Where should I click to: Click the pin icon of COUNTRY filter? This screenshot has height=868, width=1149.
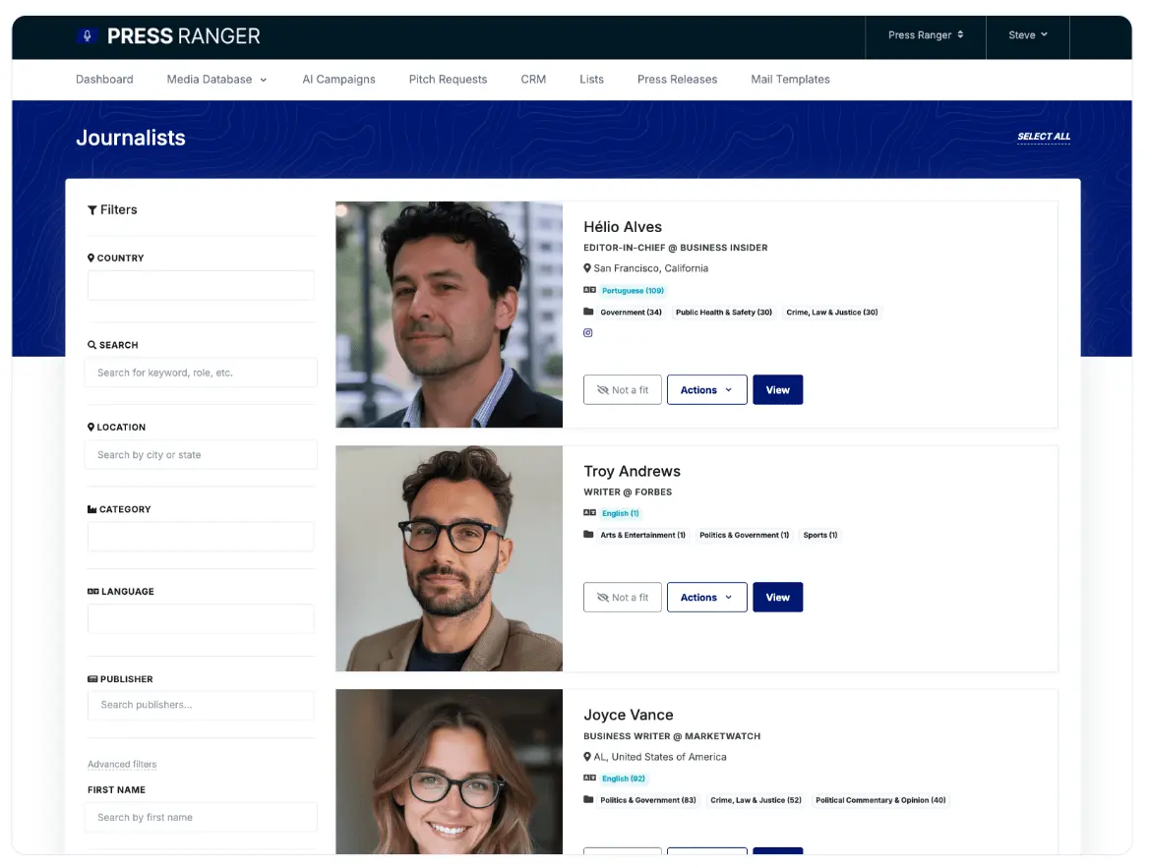(x=91, y=258)
